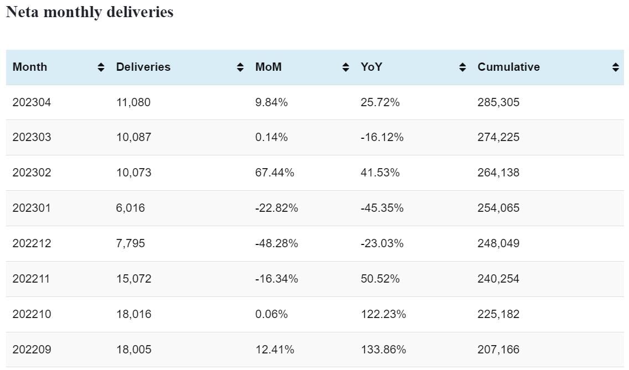Click the -48.28% MoM cell
The height and width of the screenshot is (370, 629).
[276, 243]
